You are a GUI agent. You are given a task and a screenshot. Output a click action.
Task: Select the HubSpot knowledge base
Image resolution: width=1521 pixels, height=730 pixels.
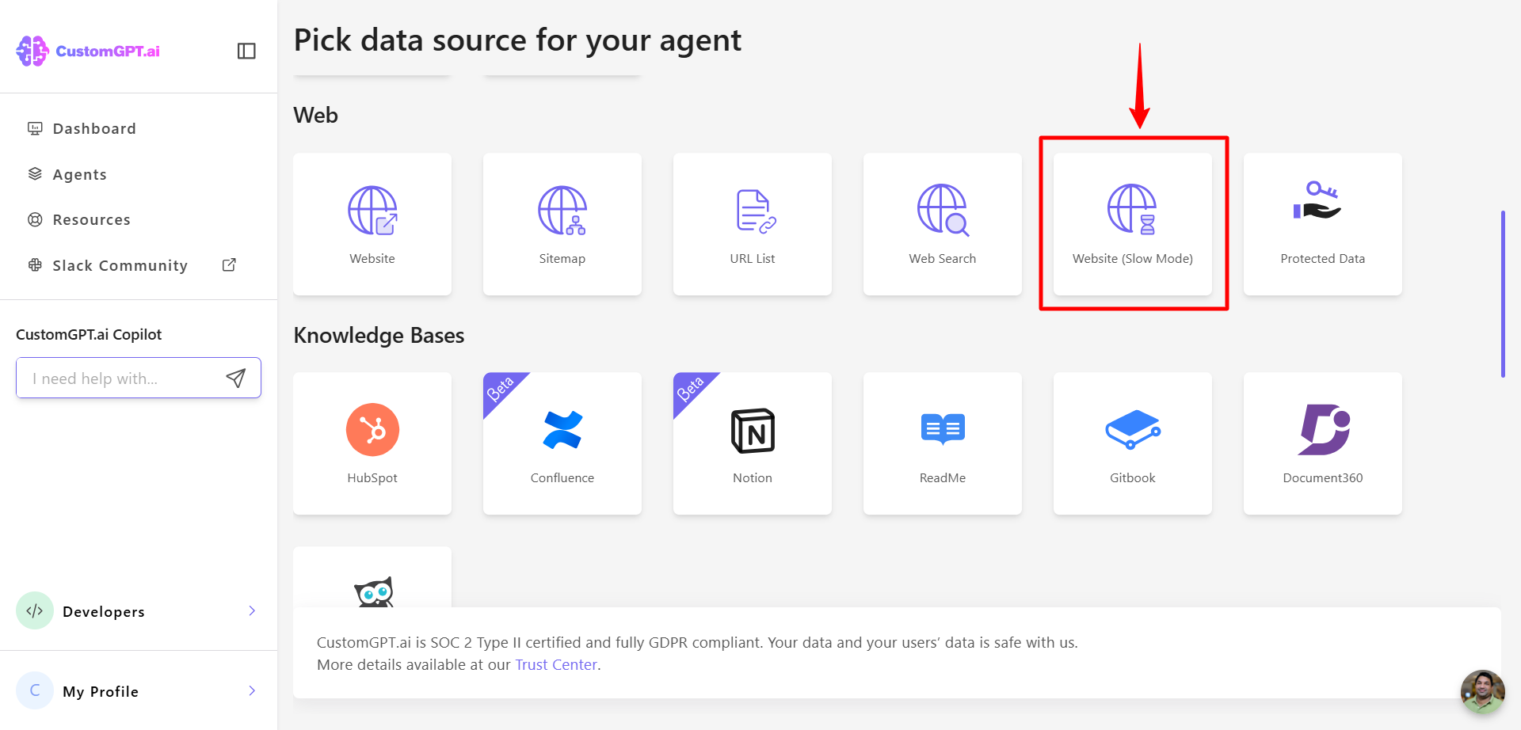click(x=372, y=443)
